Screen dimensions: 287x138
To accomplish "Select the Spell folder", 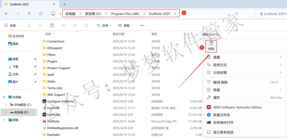I will [50, 75].
